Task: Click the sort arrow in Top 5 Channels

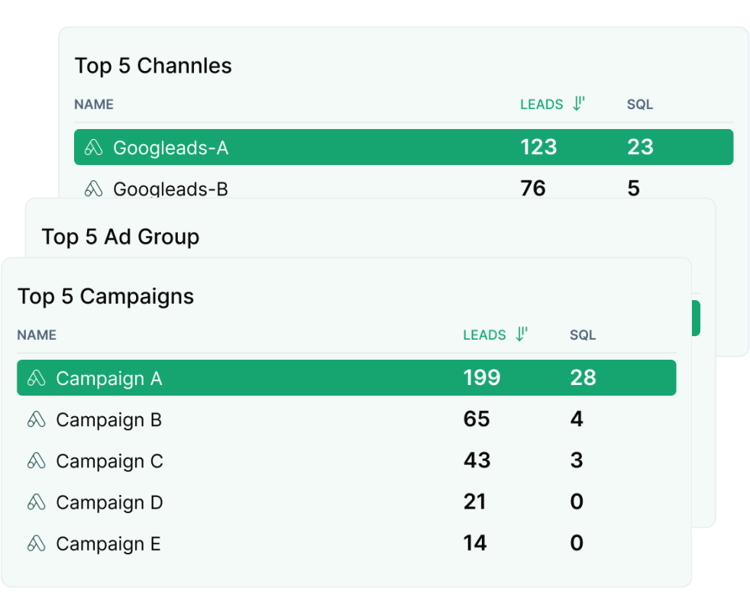Action: [579, 105]
